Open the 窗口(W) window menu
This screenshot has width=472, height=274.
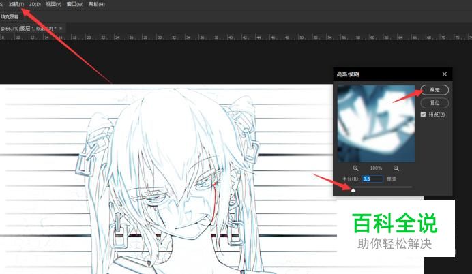[75, 4]
